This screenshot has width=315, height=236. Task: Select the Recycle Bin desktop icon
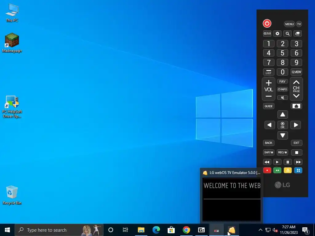12,195
